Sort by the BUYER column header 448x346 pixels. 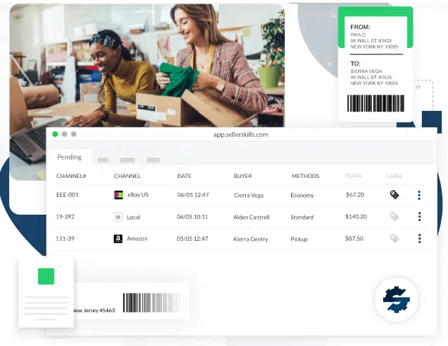[x=243, y=176]
